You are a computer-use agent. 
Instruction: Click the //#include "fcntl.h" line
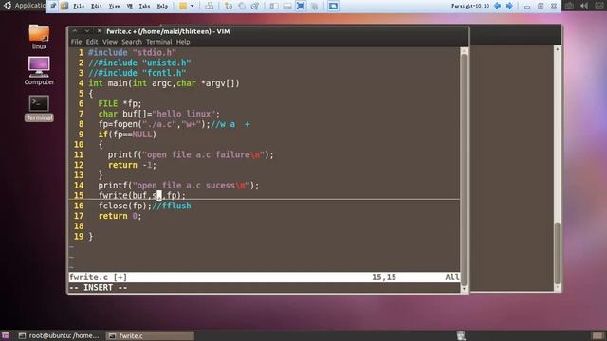pyautogui.click(x=137, y=73)
